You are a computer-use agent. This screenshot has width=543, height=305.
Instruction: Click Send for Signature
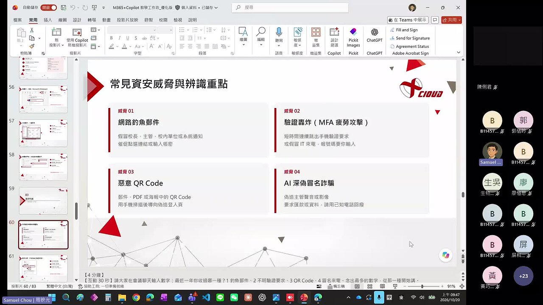tap(409, 38)
